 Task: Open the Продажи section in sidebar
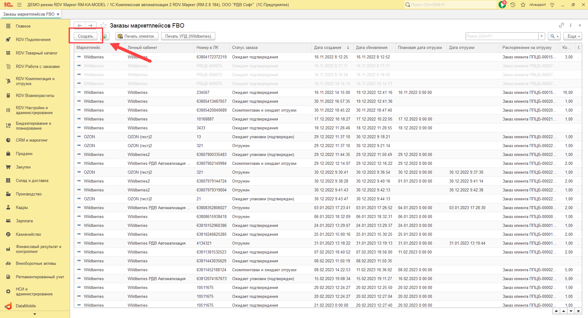[x=24, y=154]
